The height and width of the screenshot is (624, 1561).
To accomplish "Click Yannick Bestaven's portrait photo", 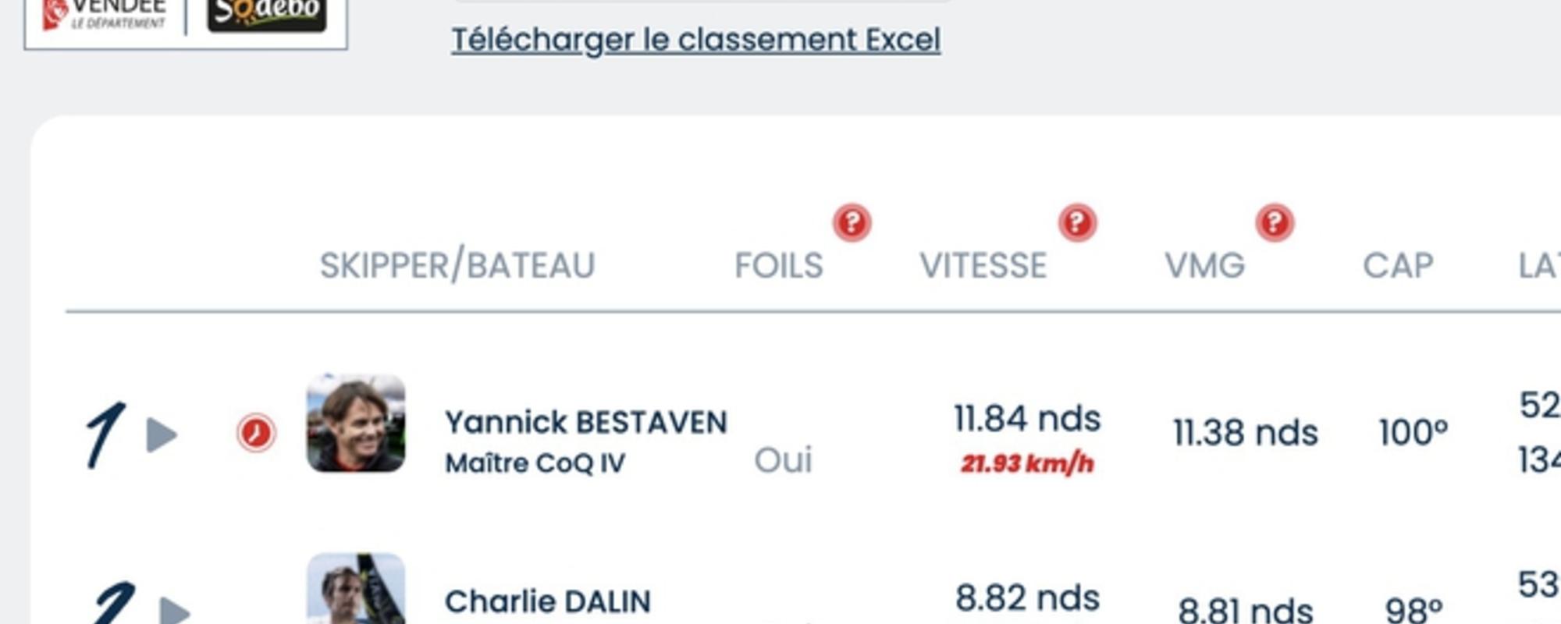I will pyautogui.click(x=356, y=423).
